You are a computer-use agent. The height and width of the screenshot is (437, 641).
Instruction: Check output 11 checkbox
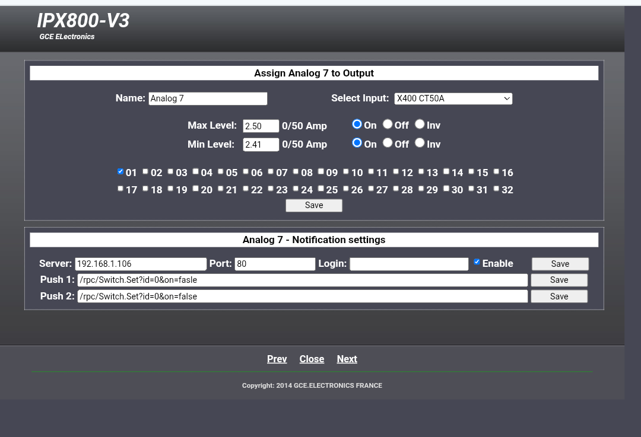coord(371,171)
